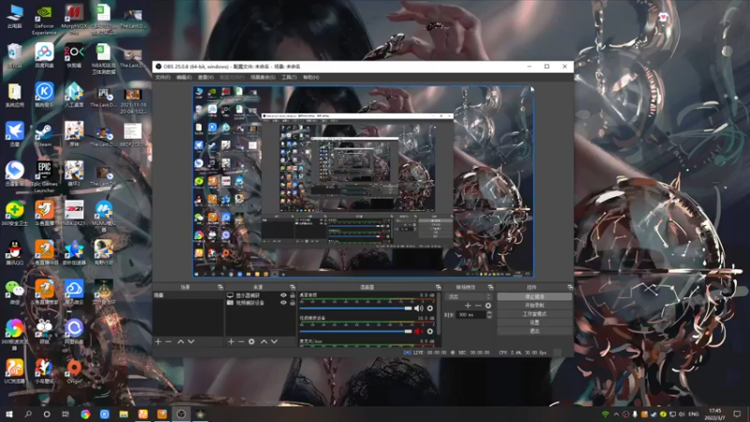Open Steam desktop shortcut
The height and width of the screenshot is (422, 750).
pyautogui.click(x=44, y=134)
